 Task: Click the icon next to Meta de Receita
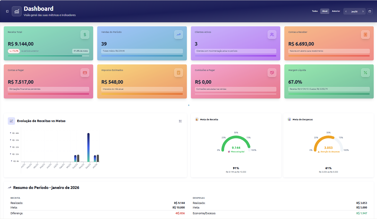tap(197, 119)
